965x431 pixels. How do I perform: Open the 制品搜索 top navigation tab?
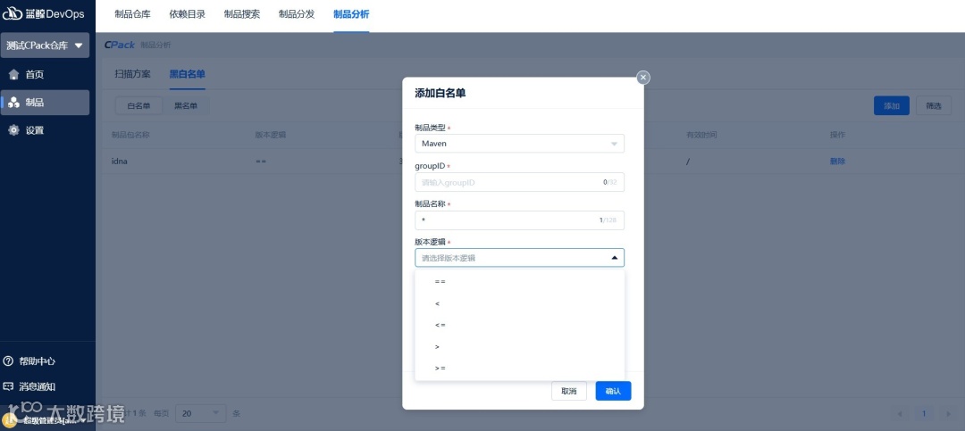coord(242,14)
